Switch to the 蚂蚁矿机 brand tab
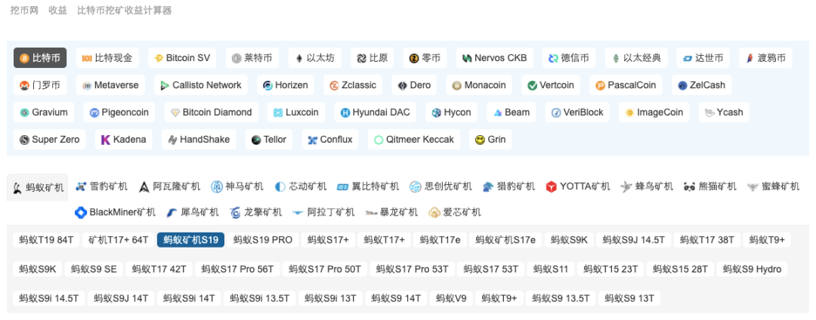 point(38,187)
